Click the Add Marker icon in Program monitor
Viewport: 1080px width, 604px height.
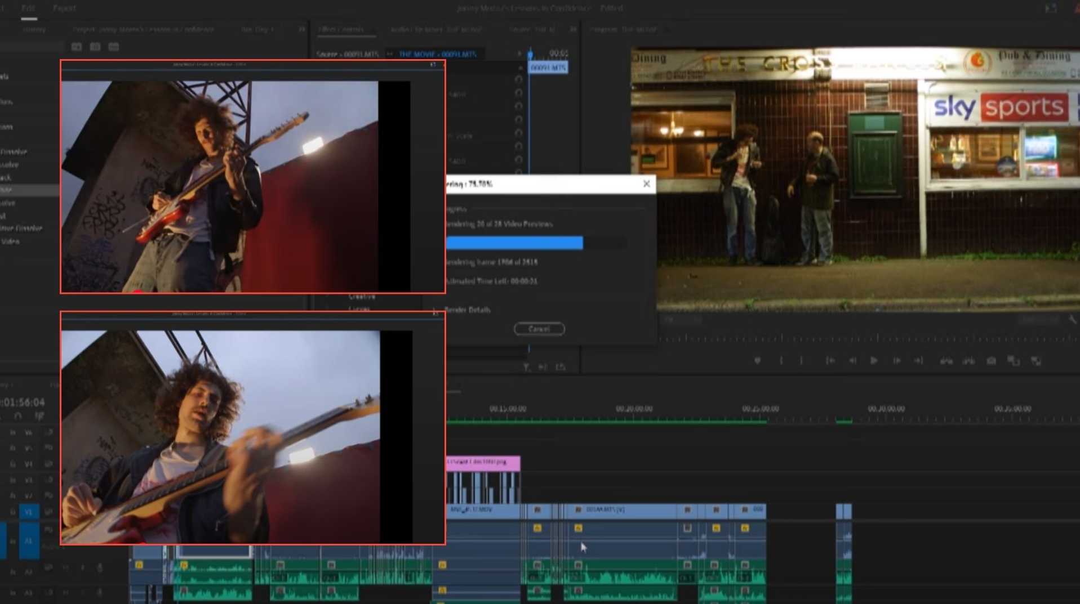click(757, 361)
